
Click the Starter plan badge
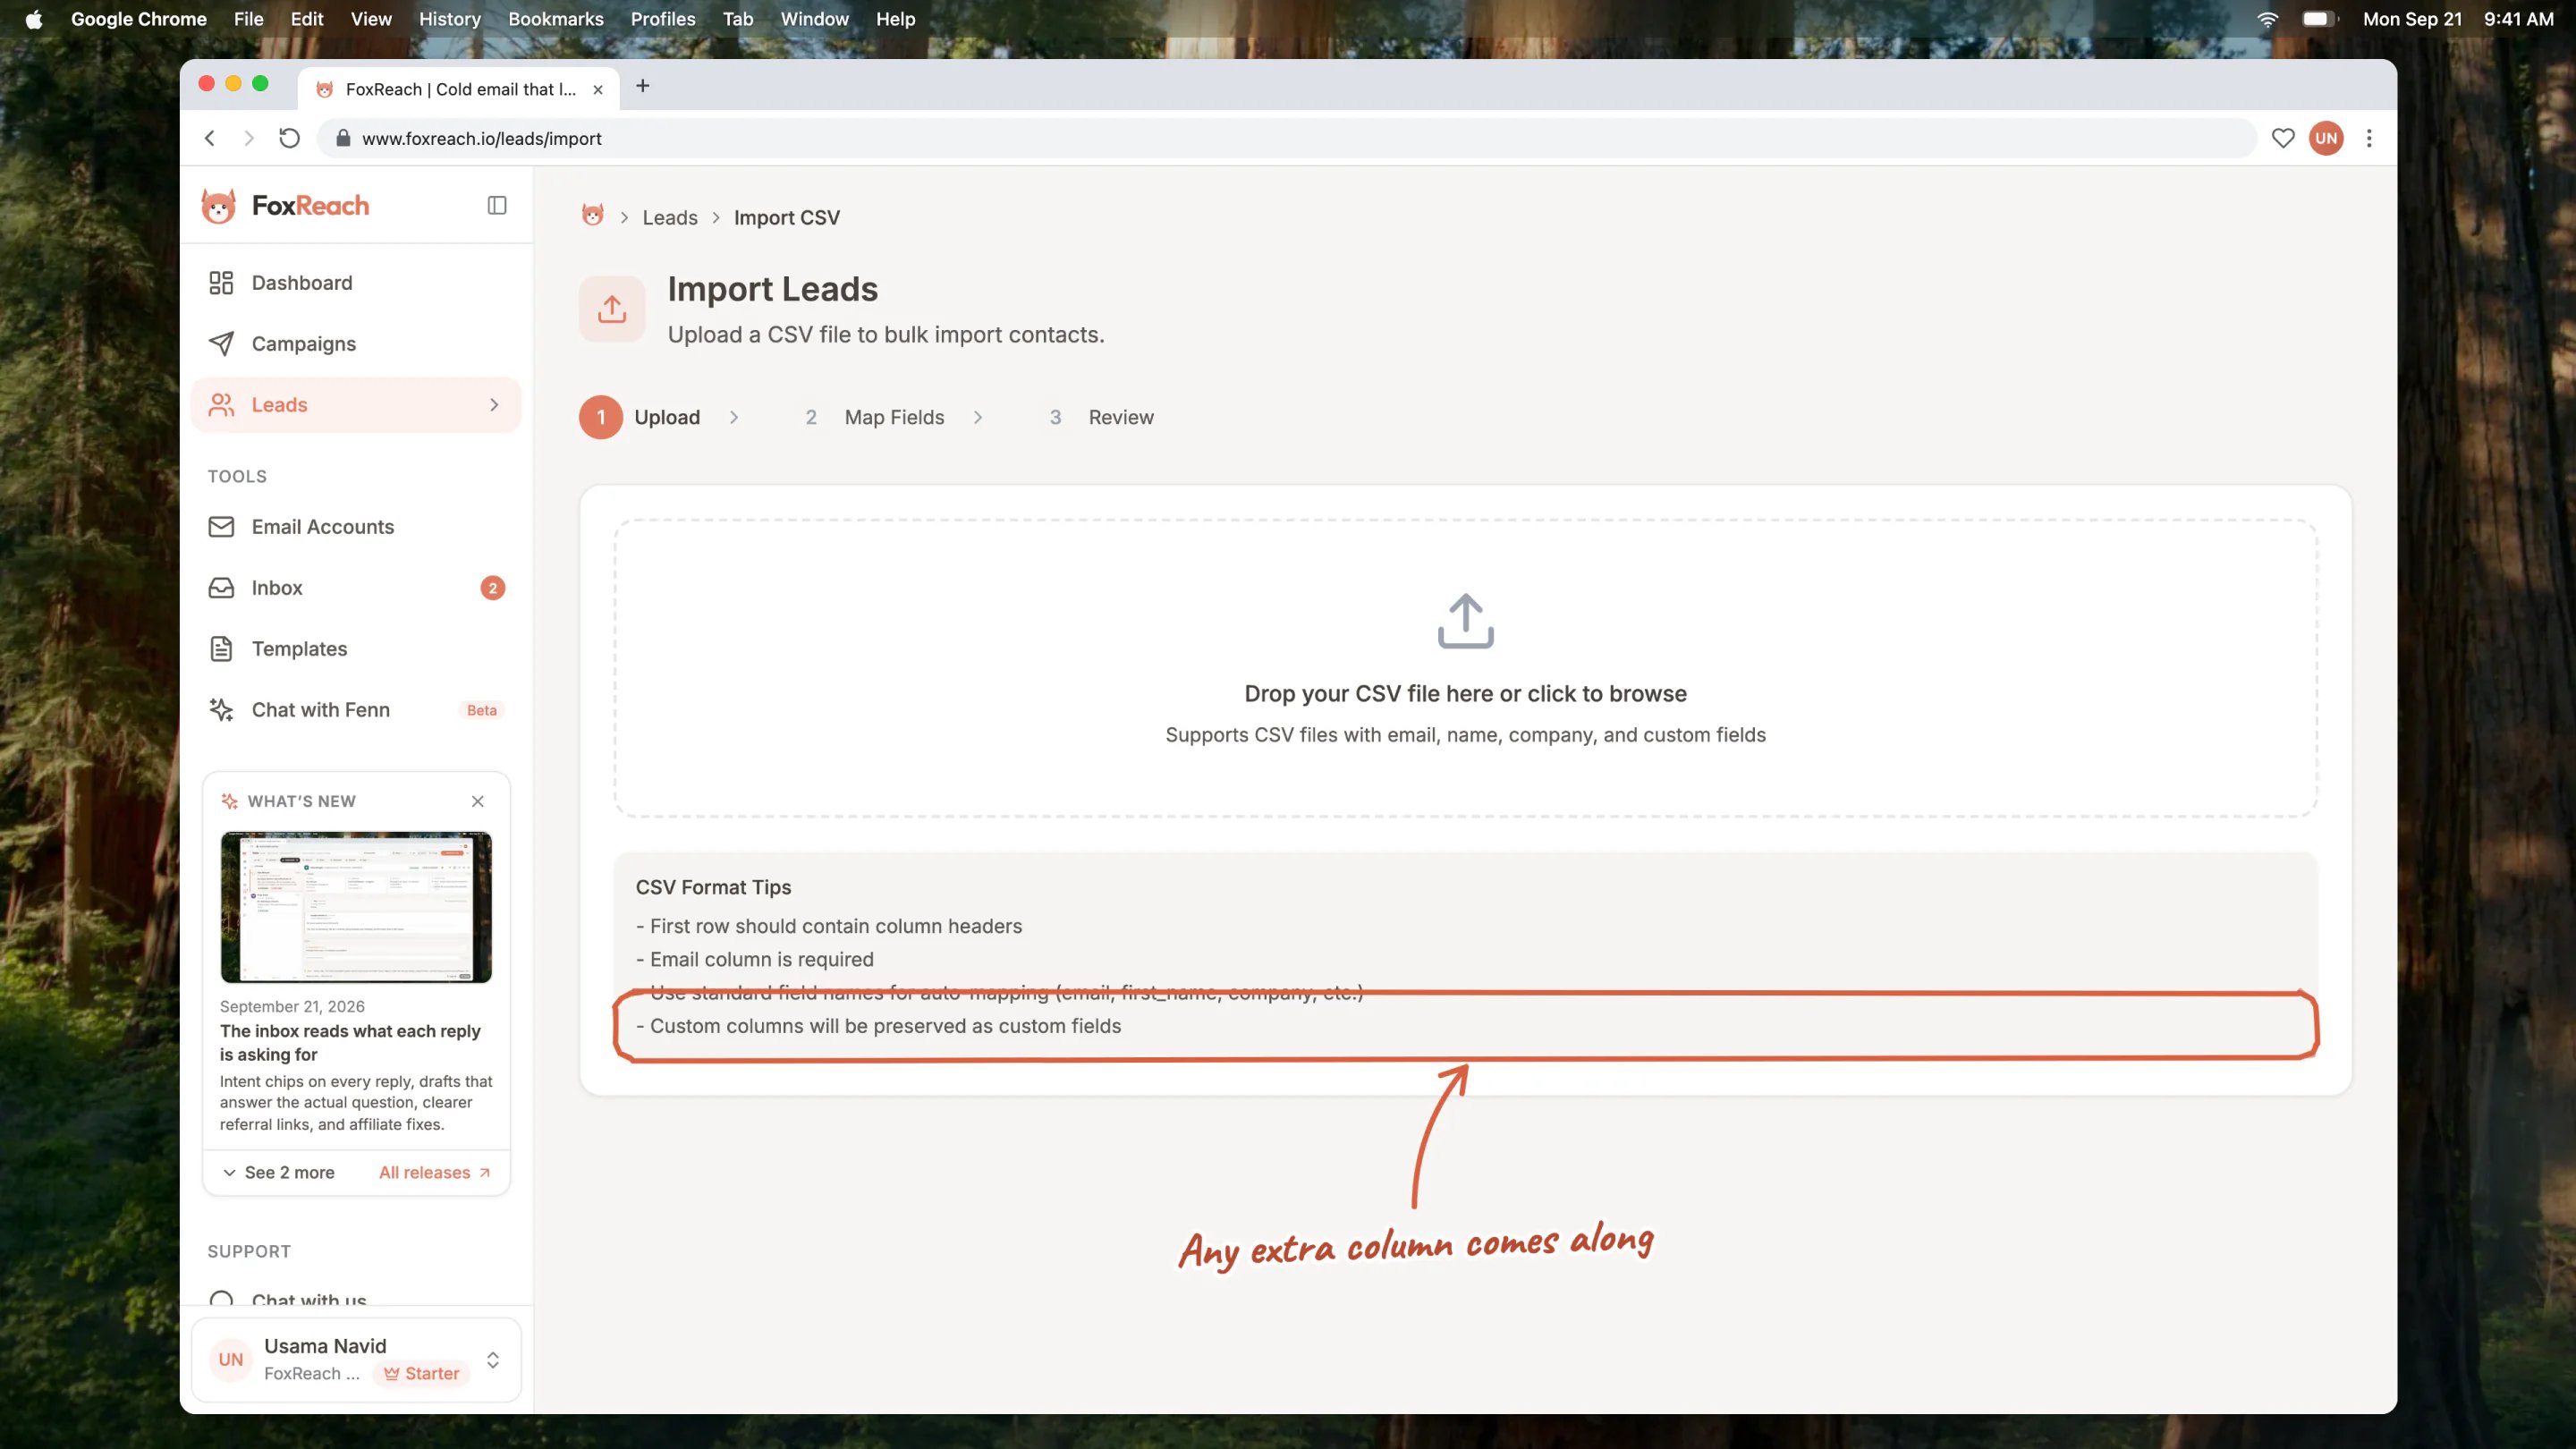421,1374
